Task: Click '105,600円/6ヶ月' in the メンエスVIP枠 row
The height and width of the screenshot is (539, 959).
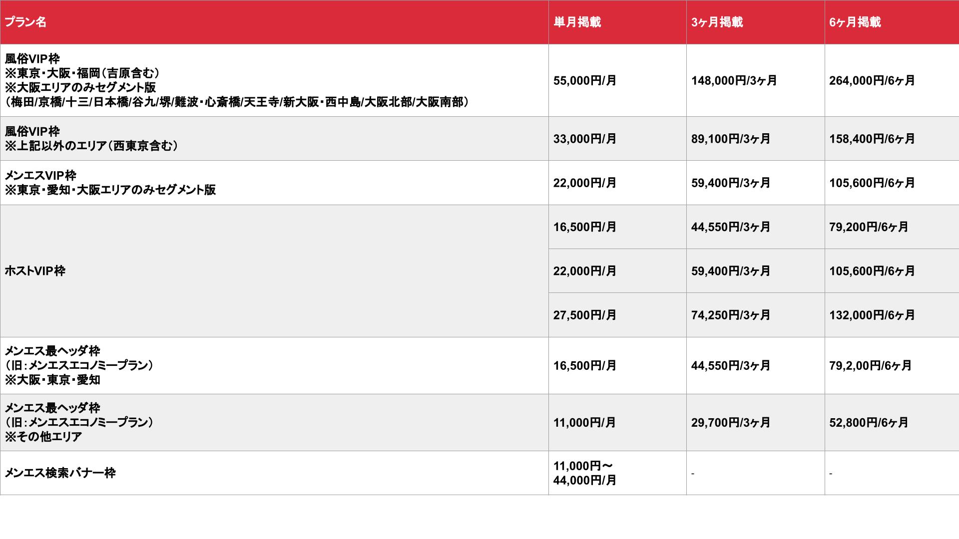Action: 892,183
